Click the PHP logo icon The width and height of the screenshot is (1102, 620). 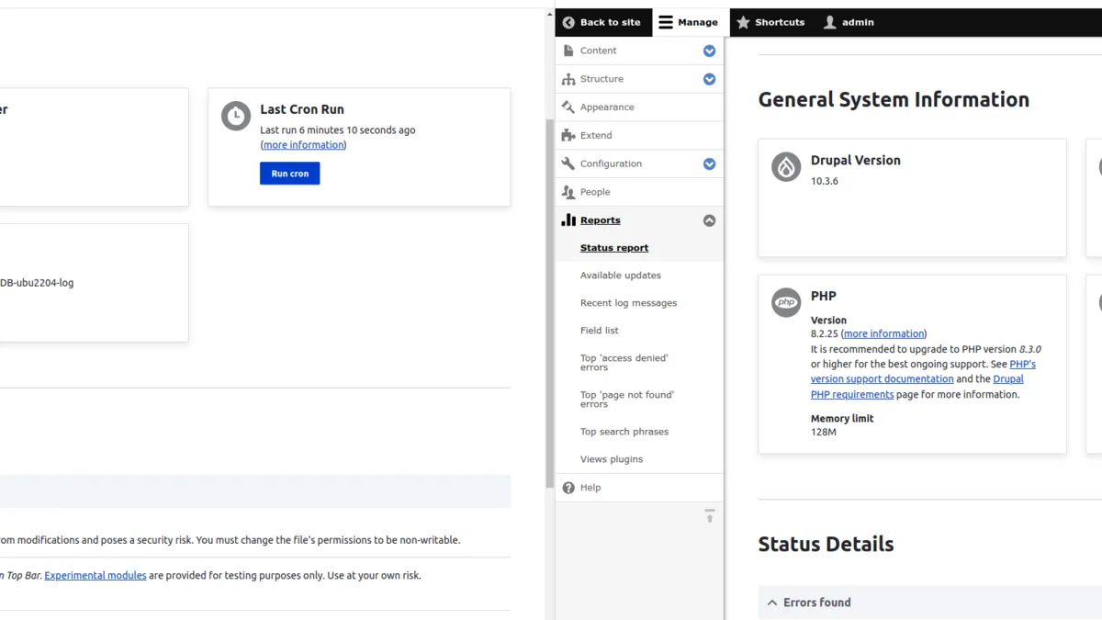785,302
